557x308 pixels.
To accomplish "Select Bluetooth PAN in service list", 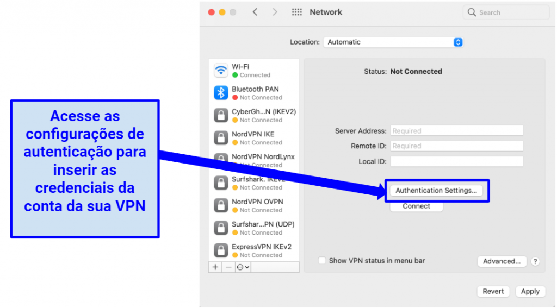I will tap(255, 89).
